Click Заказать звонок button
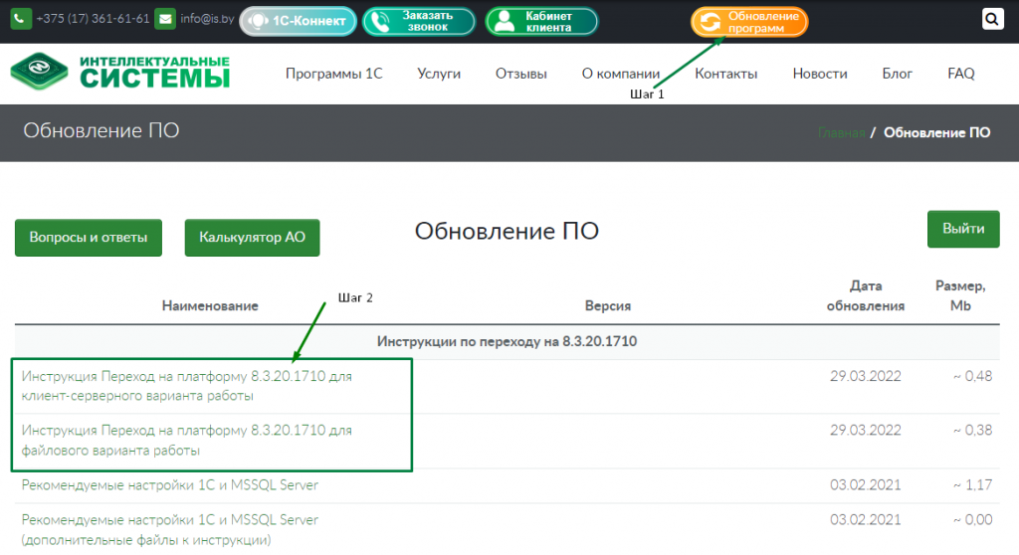 (x=419, y=22)
